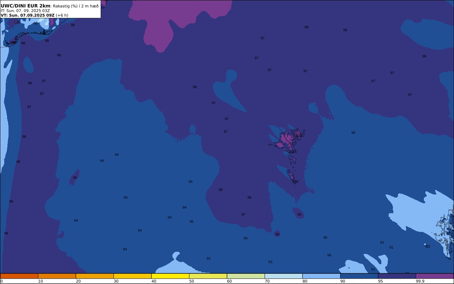Select the 90–95 medium blue legend swatch

(x=359, y=276)
